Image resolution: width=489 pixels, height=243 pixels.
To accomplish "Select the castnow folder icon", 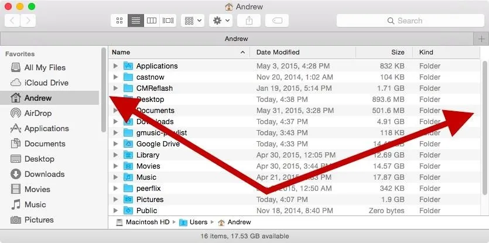I will coord(128,77).
